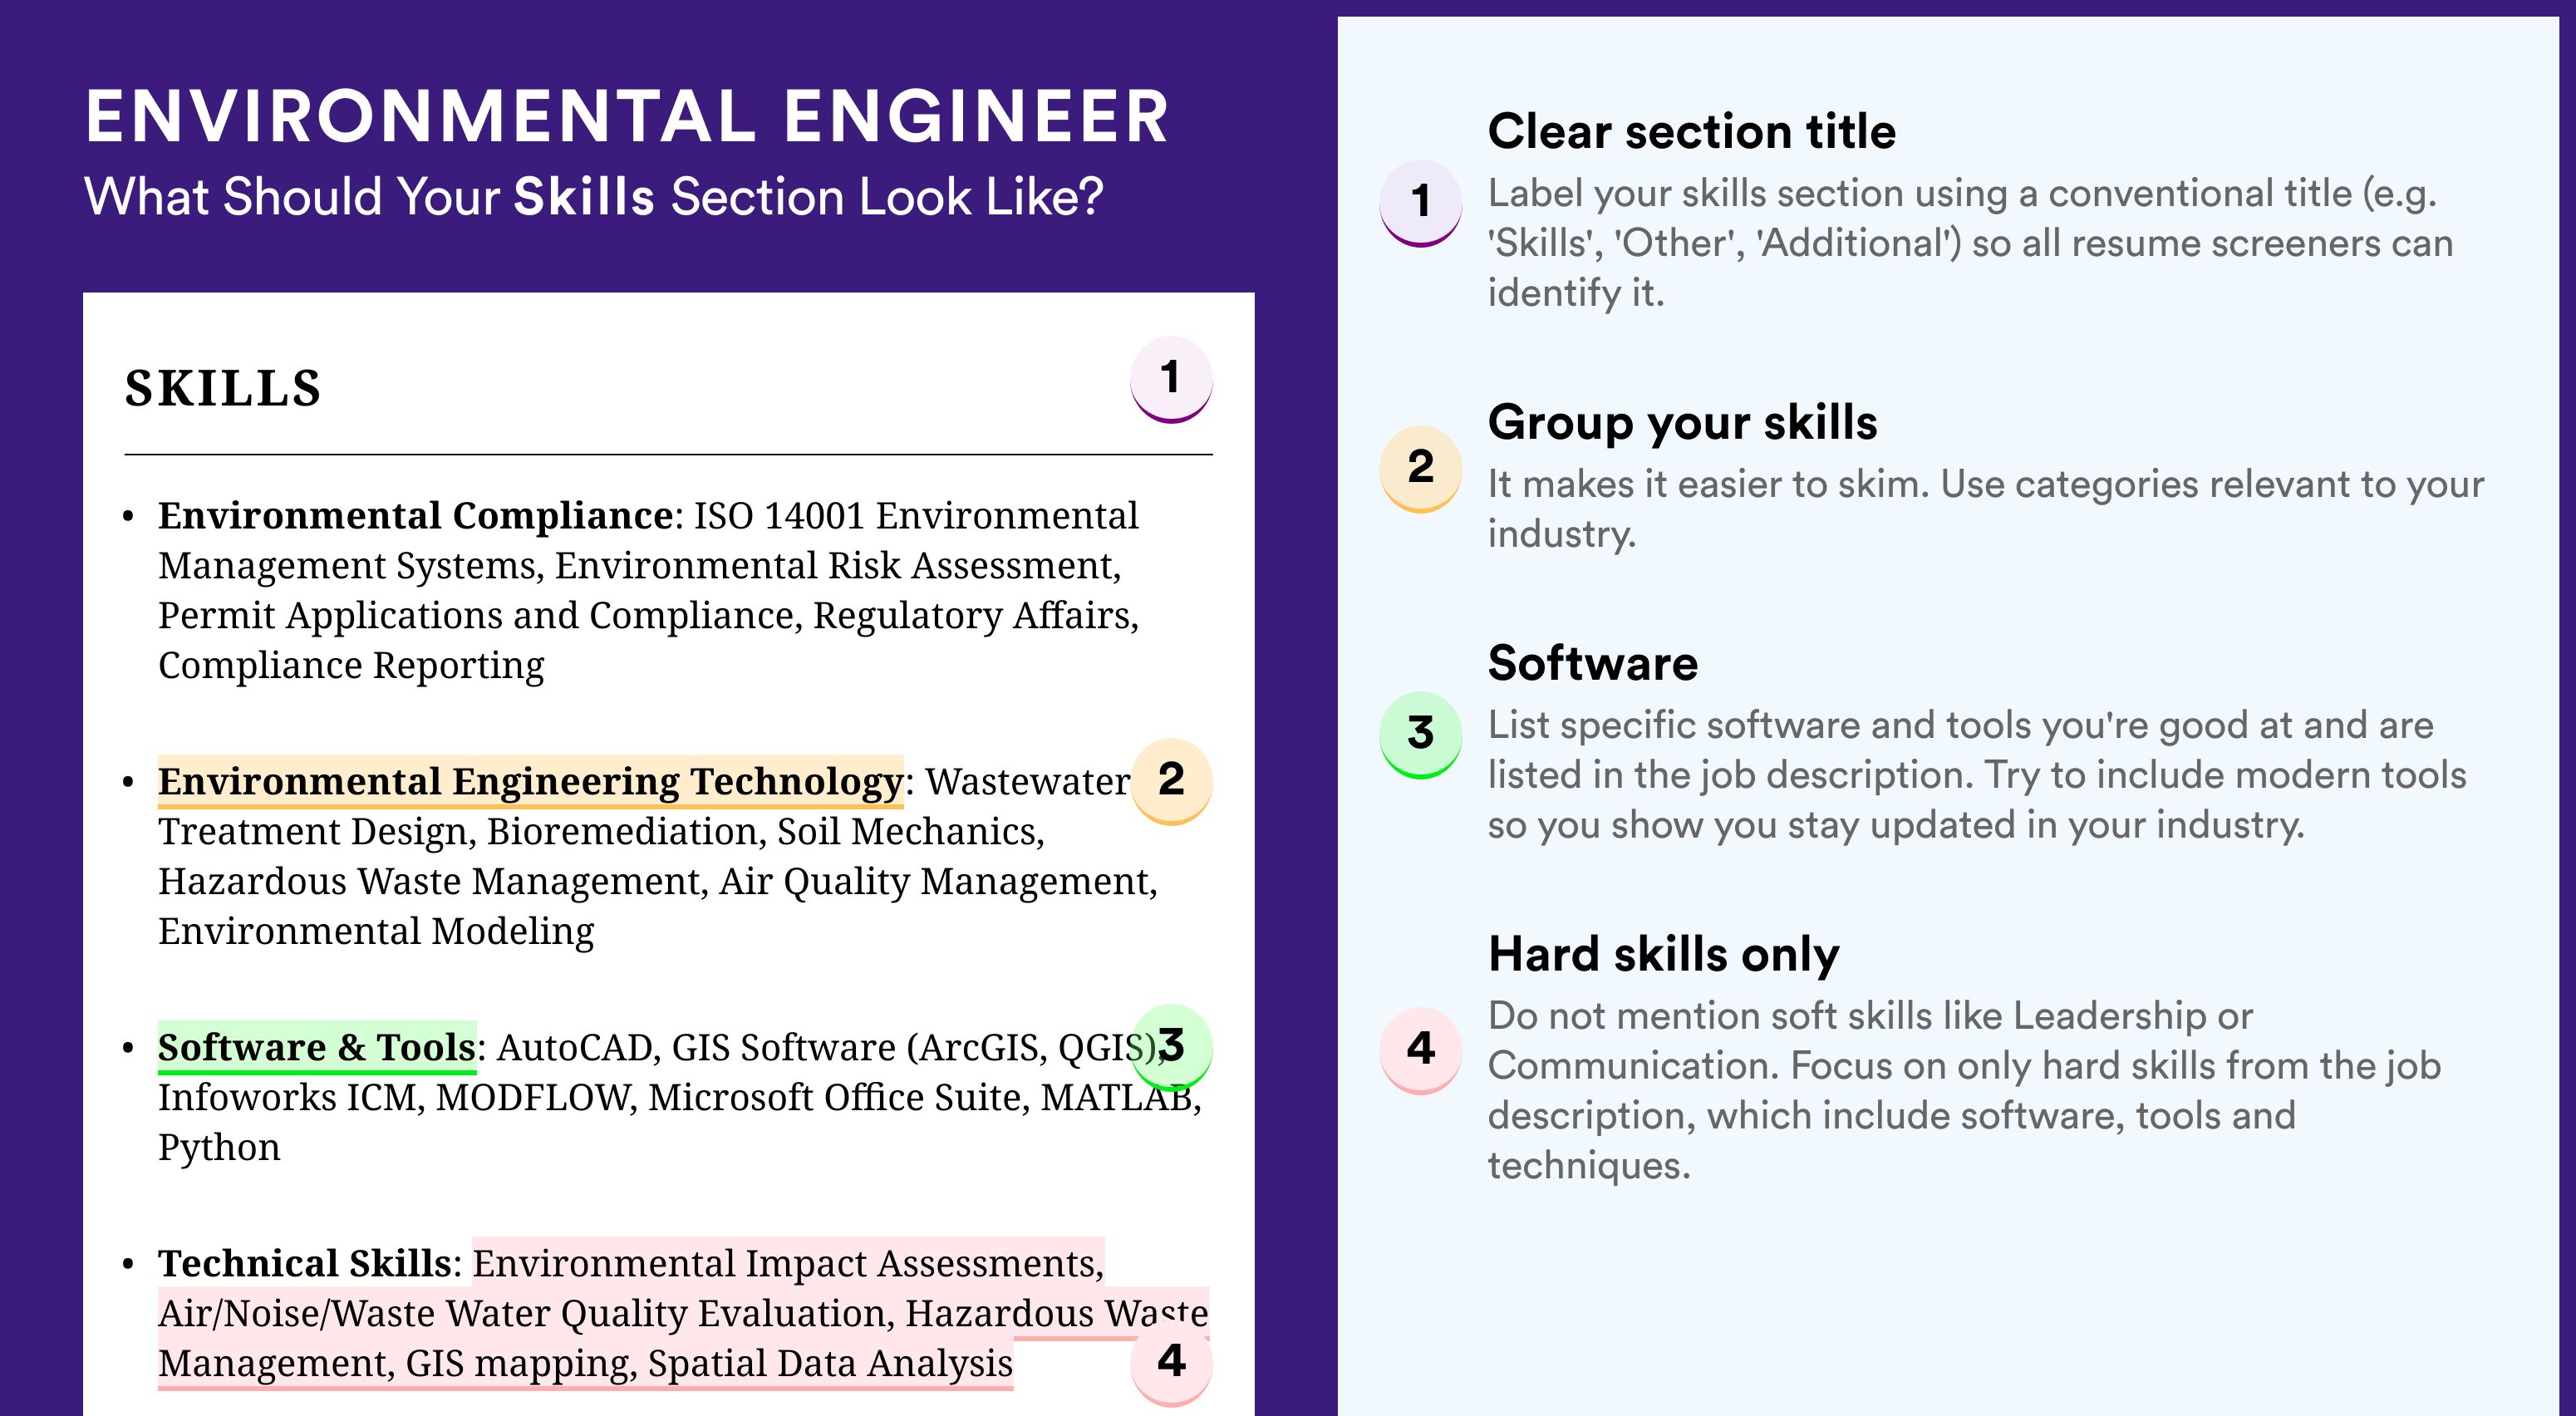The image size is (2576, 1416).
Task: Click the Software tip heading
Action: (x=1592, y=663)
